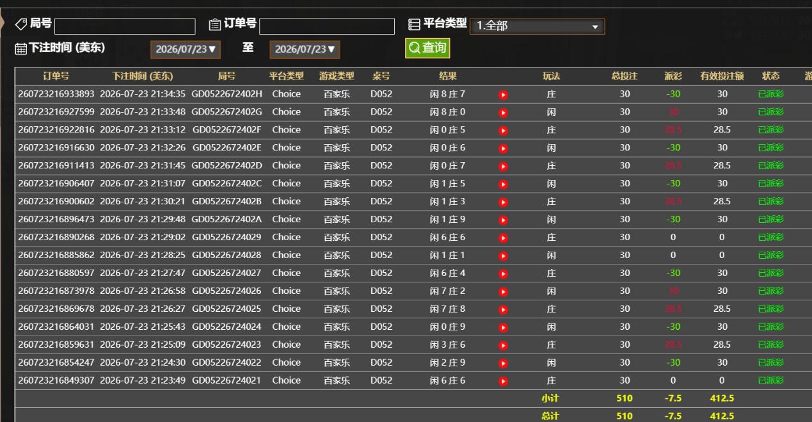Screen dimensions: 812x422
Task: Click the 查询 search button
Action: (x=427, y=48)
